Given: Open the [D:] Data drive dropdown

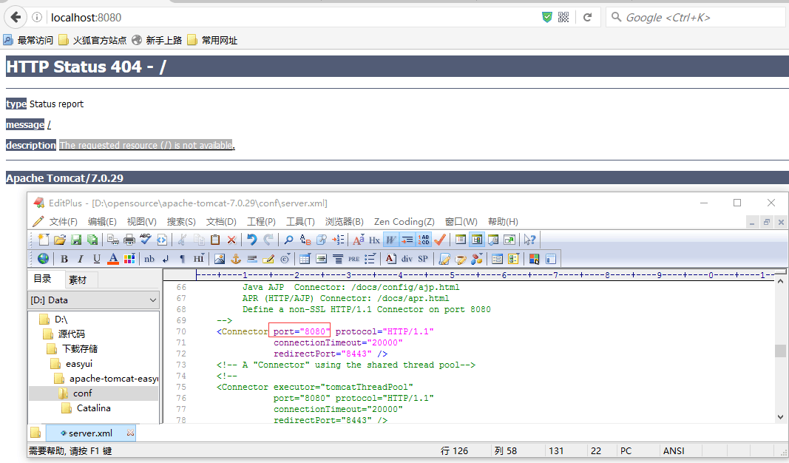Looking at the screenshot, I should pos(94,300).
